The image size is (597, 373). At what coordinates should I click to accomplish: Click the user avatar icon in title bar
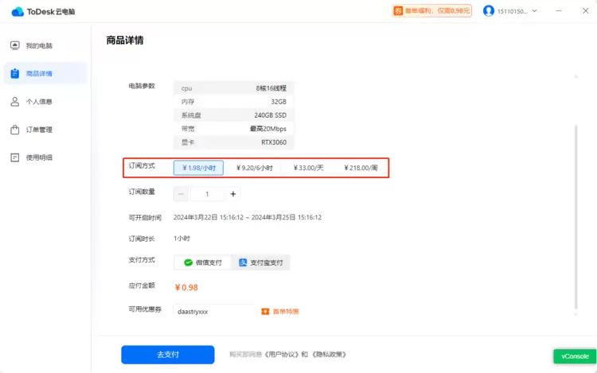click(x=489, y=11)
